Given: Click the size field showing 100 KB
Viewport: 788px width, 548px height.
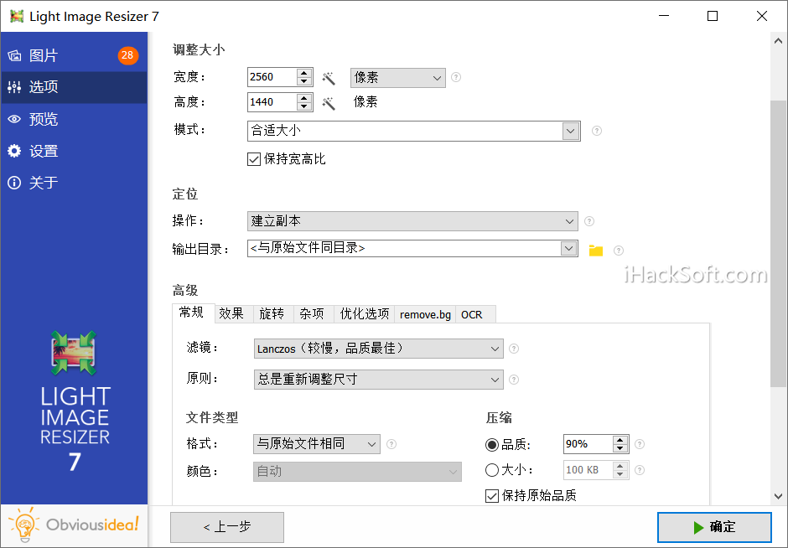Looking at the screenshot, I should tap(588, 470).
